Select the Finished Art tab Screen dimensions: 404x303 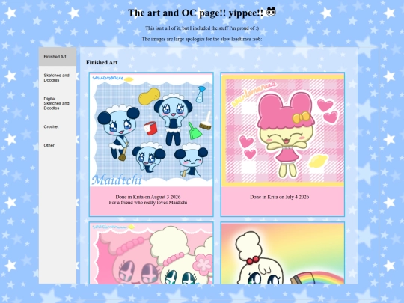coord(58,57)
